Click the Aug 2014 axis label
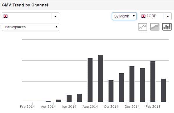Screen dimensions: 174x113 tap(90, 107)
